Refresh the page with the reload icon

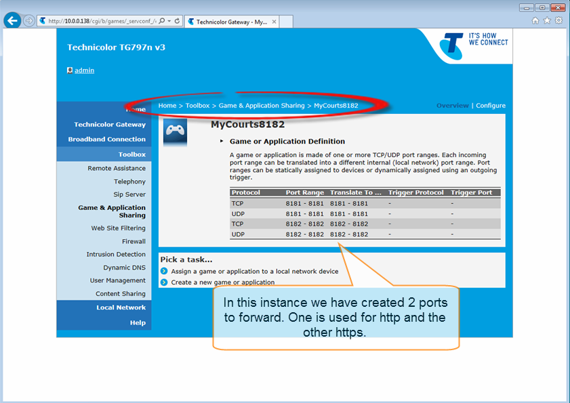click(x=178, y=21)
